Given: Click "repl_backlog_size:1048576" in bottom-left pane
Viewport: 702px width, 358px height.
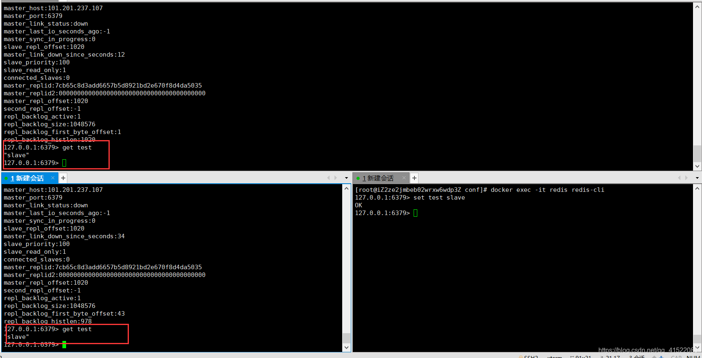Looking at the screenshot, I should (49, 306).
